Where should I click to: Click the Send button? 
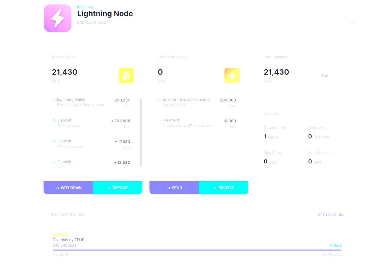174,188
